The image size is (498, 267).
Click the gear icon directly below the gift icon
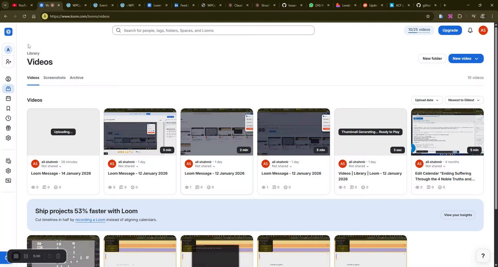coord(8,138)
